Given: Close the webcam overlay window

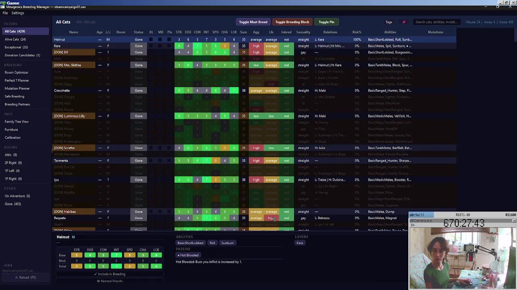Looking at the screenshot, I should [514, 221].
